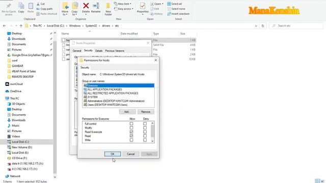Open the New item dropdown
Viewport: 326px width, 183px height.
(123, 4)
